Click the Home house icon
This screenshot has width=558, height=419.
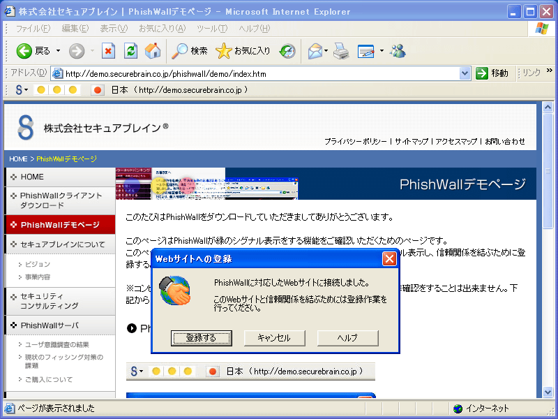click(153, 51)
